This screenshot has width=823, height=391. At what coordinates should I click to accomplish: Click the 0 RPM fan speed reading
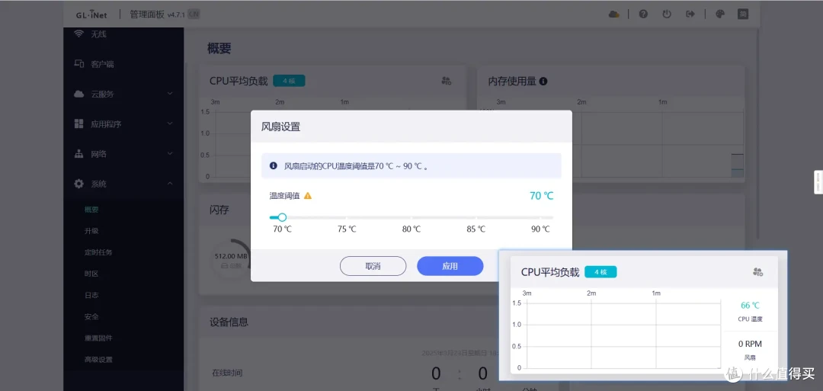coord(750,345)
